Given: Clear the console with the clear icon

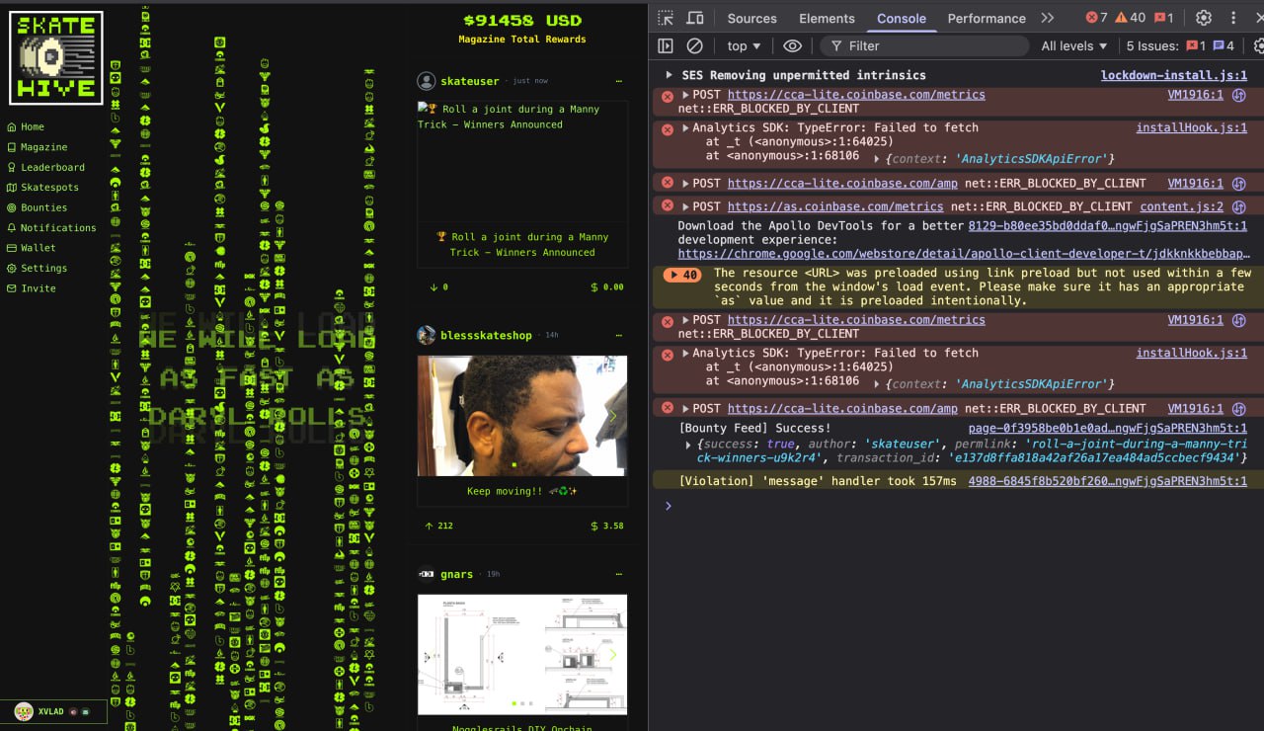Looking at the screenshot, I should pos(694,45).
